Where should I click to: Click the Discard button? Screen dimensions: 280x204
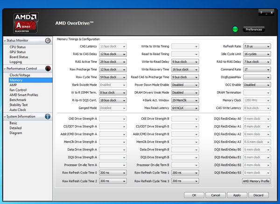(259, 195)
